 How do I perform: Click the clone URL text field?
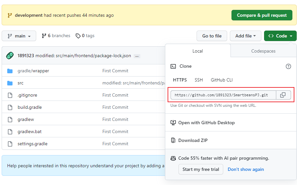(x=223, y=95)
